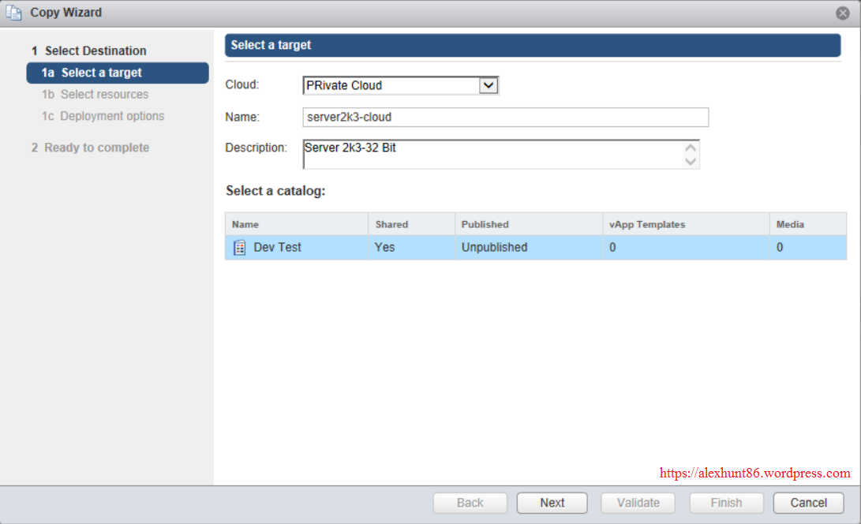Viewport: 861px width, 524px height.
Task: Click the Finish button
Action: click(x=726, y=503)
